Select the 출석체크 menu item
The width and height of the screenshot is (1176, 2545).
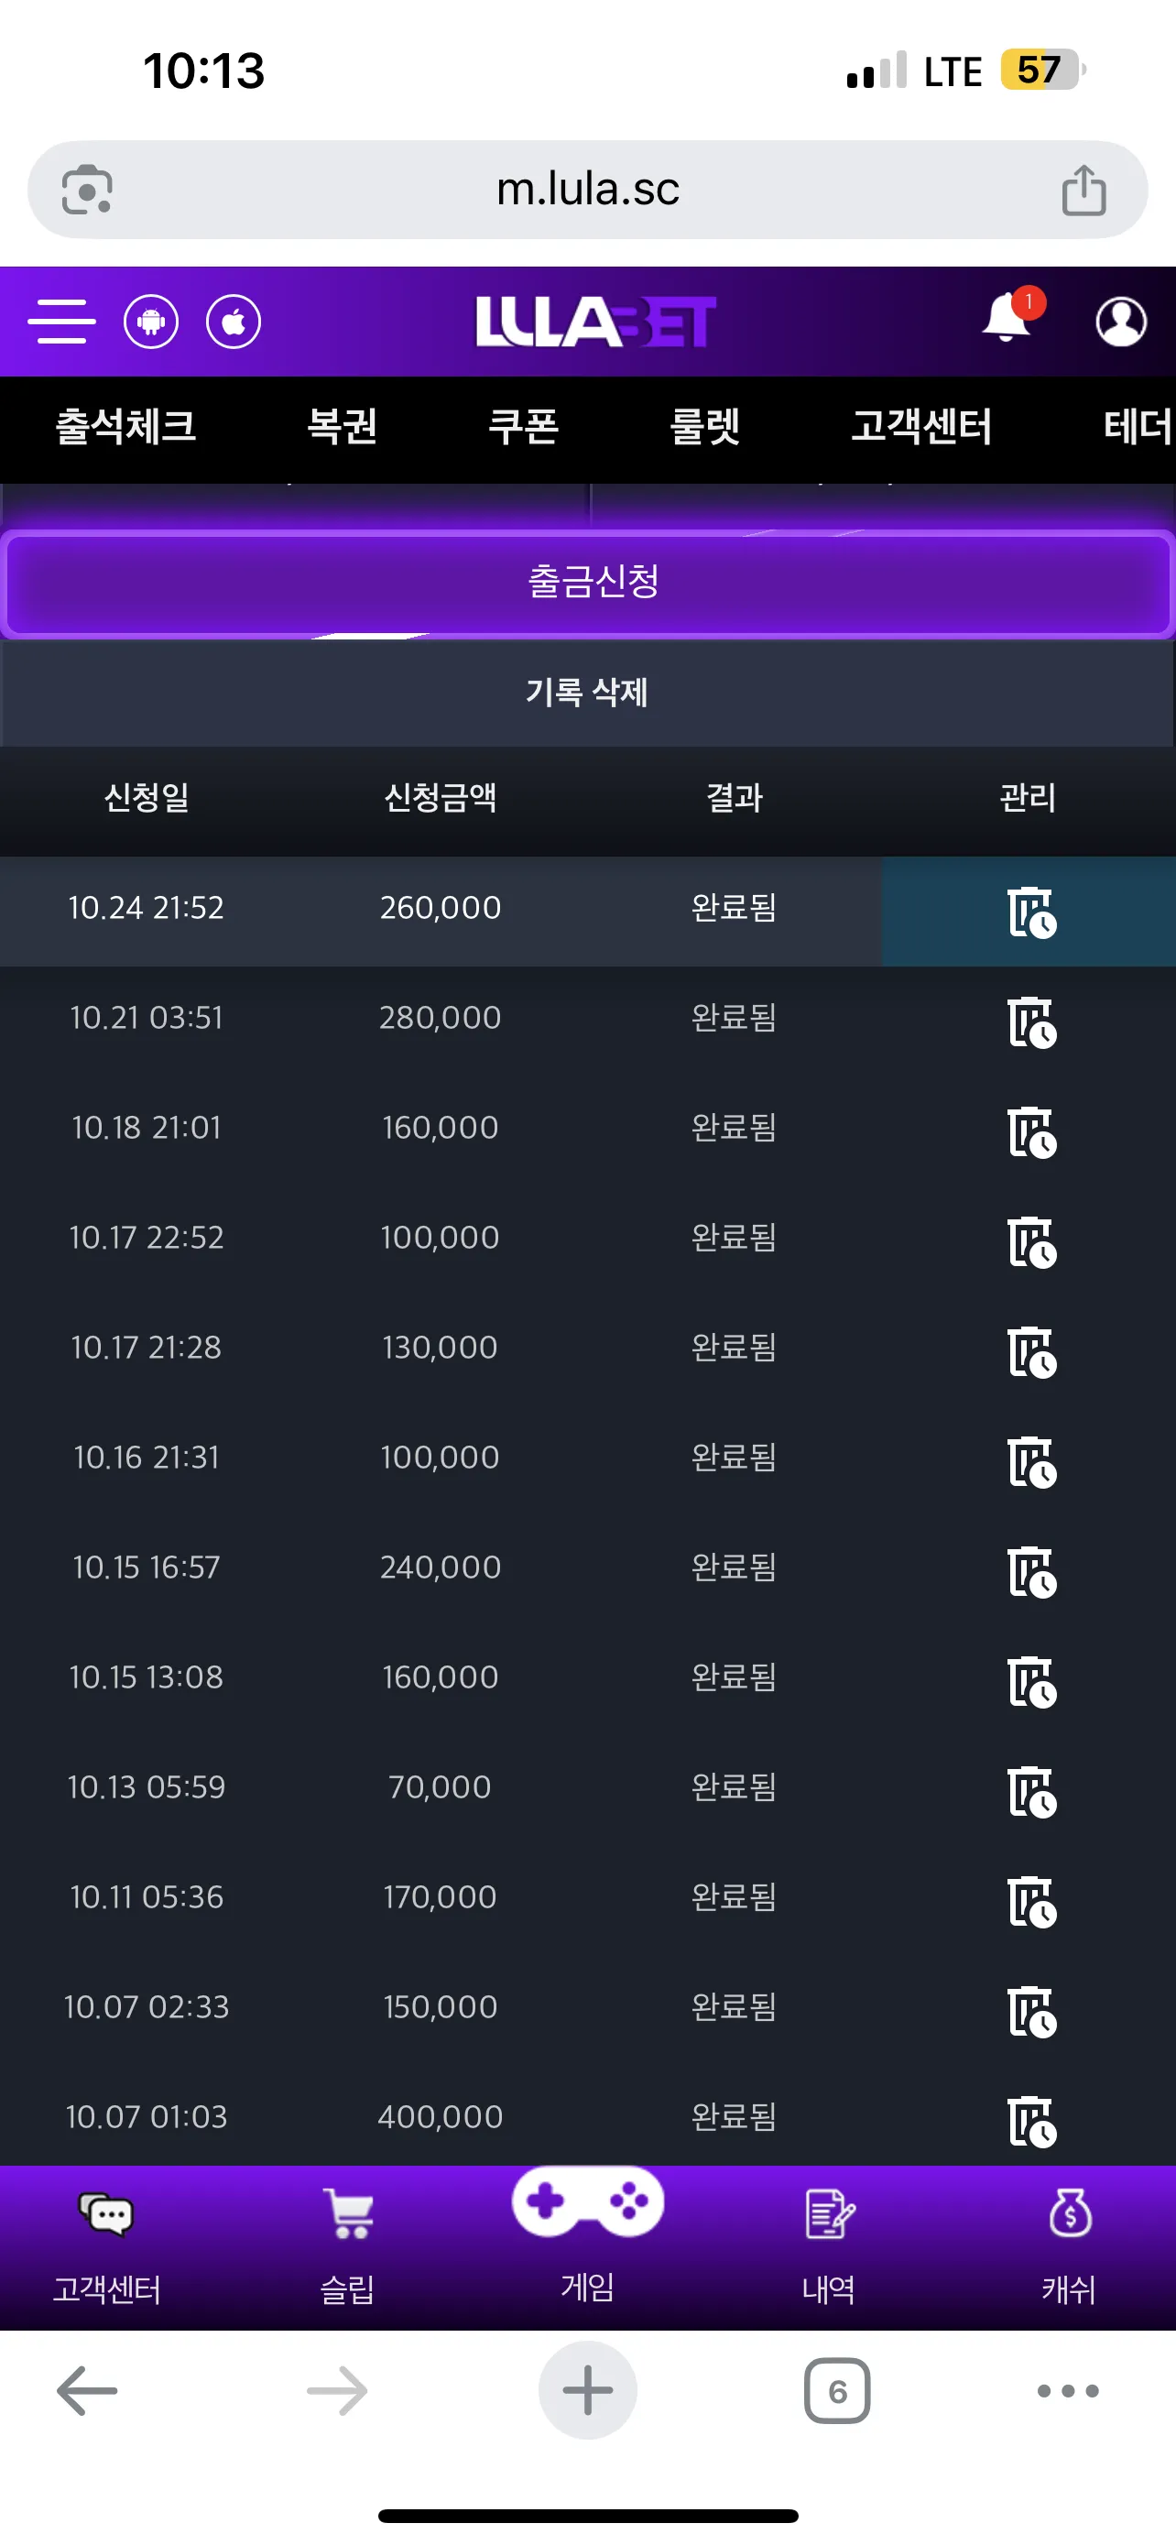pos(125,427)
